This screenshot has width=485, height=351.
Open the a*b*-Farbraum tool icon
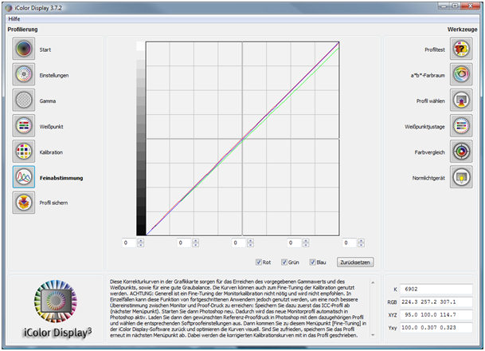460,75
